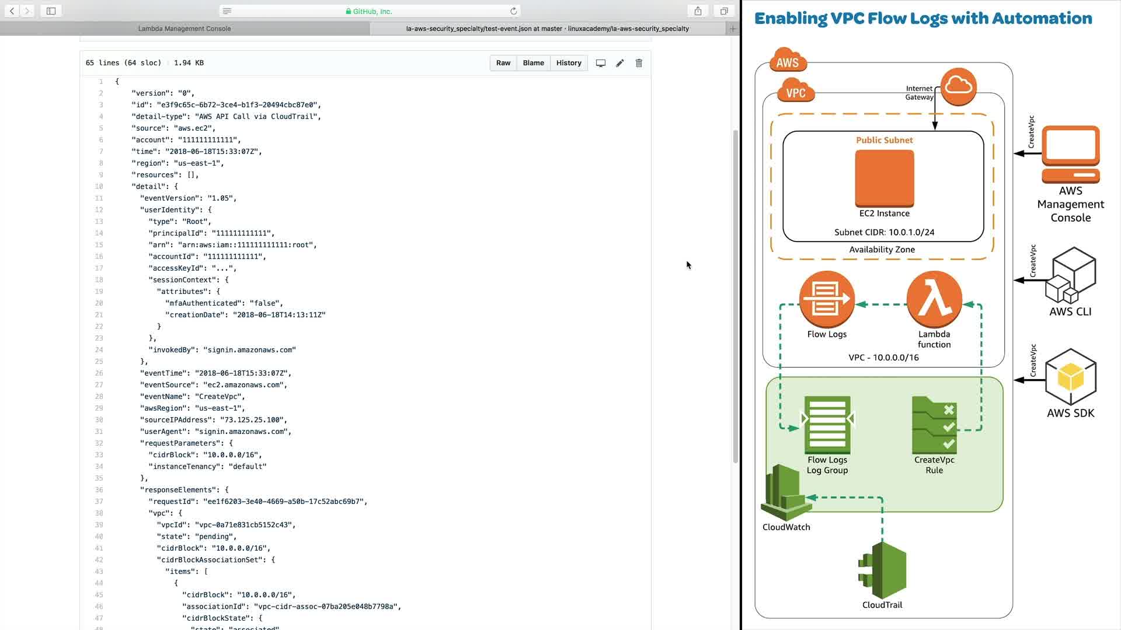
Task: Click the pencil edit file icon
Action: point(619,63)
